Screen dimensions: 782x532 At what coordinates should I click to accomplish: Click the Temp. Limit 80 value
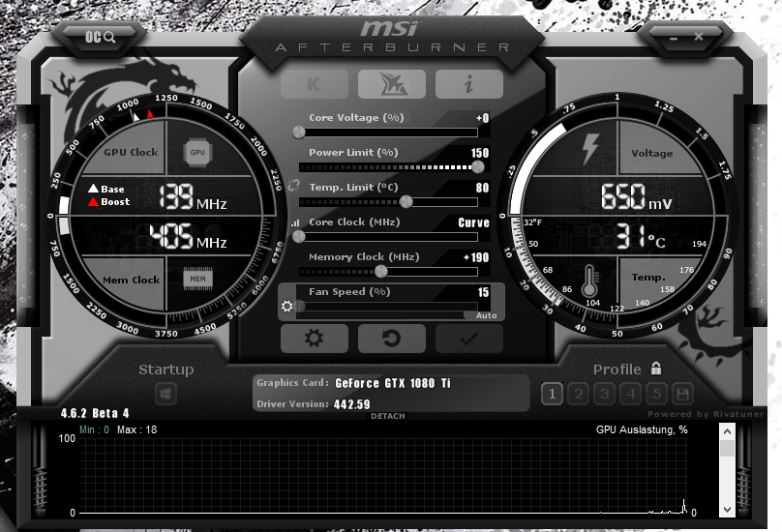click(x=482, y=188)
